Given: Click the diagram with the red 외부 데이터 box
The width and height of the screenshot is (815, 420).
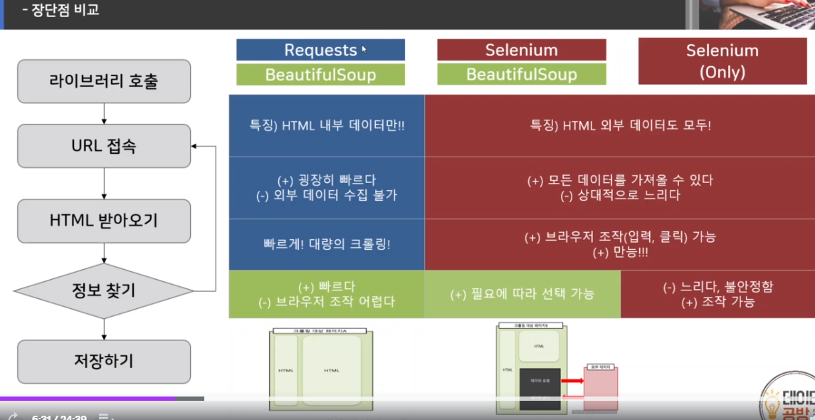Looking at the screenshot, I should pos(557,369).
